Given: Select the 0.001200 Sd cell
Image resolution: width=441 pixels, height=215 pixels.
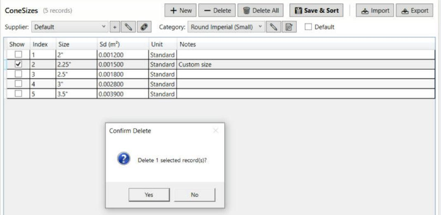Looking at the screenshot, I should pyautogui.click(x=123, y=55).
